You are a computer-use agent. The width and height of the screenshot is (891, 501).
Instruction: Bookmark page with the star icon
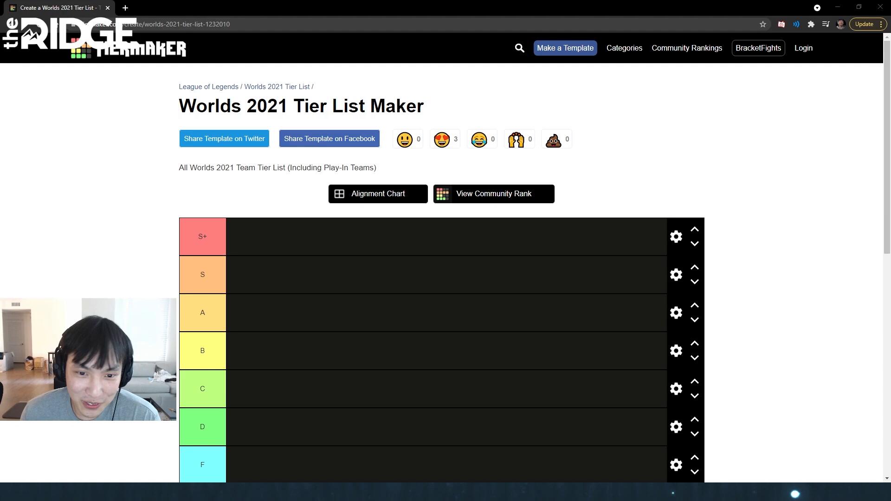pyautogui.click(x=762, y=24)
